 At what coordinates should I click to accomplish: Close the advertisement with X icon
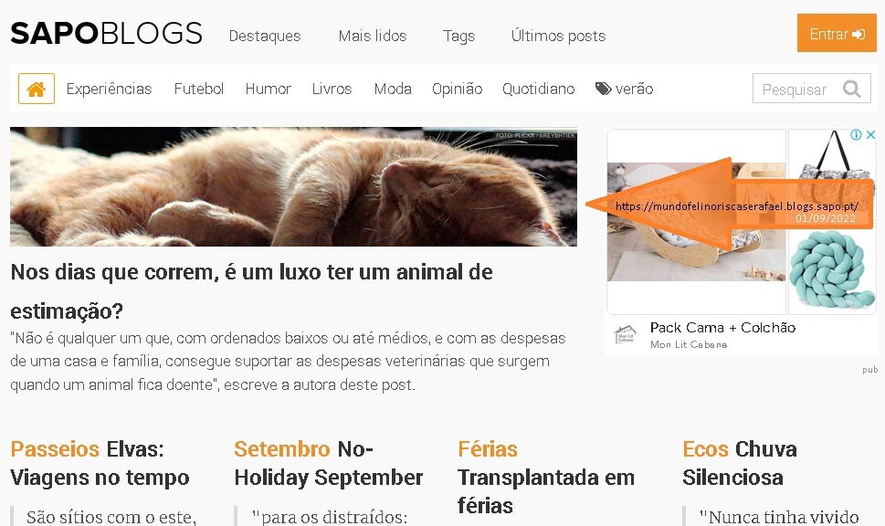(x=871, y=134)
